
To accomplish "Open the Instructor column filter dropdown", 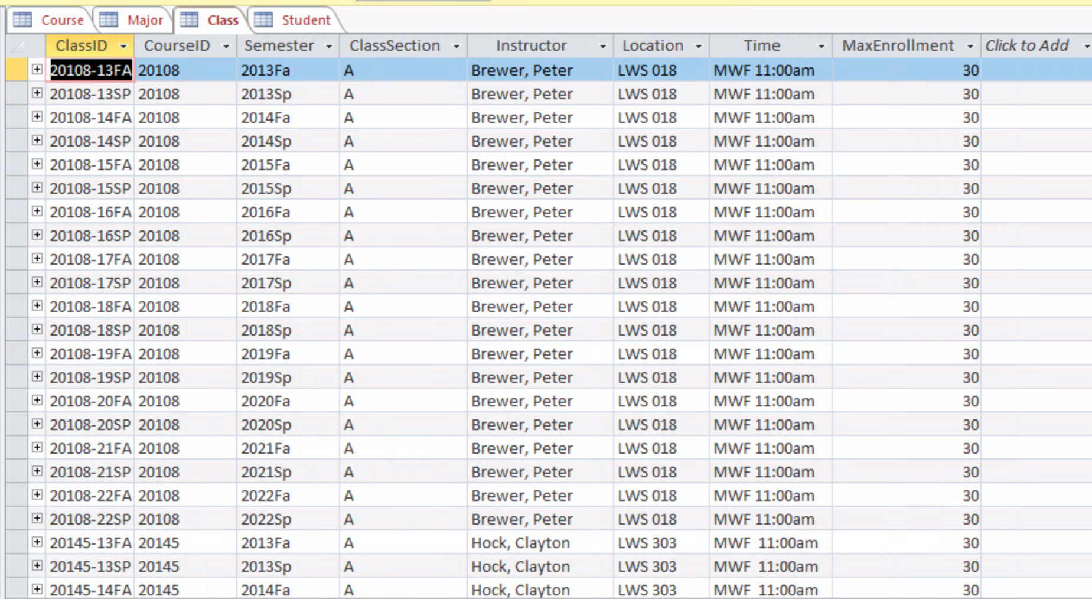I will pyautogui.click(x=603, y=46).
